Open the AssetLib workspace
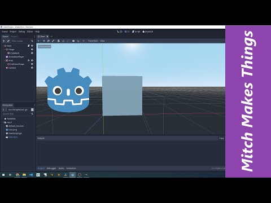 click(148, 32)
